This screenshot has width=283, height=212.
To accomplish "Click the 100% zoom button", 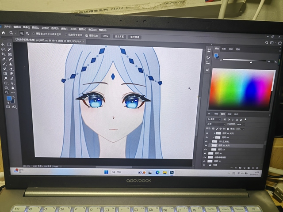I will 105,36.
